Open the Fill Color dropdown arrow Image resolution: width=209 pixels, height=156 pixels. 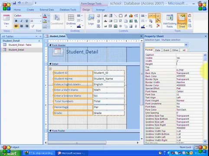(49, 21)
